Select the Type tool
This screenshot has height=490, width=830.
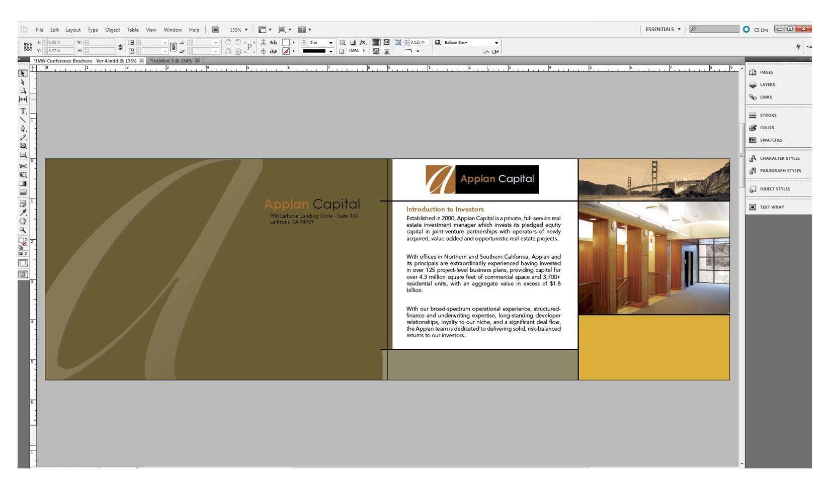click(x=23, y=111)
